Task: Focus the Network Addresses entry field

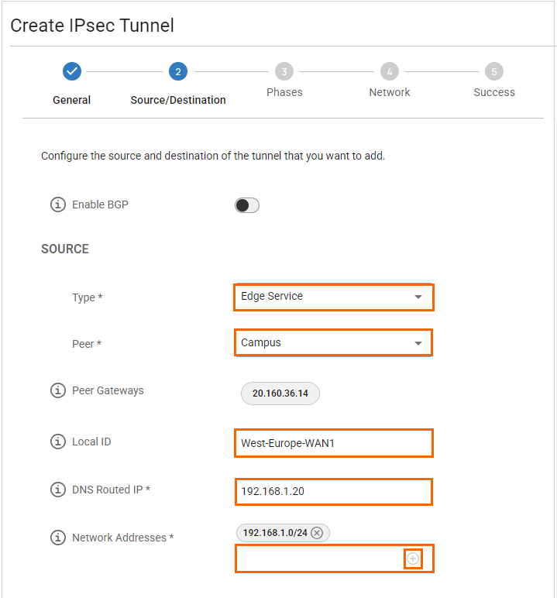Action: coord(319,558)
